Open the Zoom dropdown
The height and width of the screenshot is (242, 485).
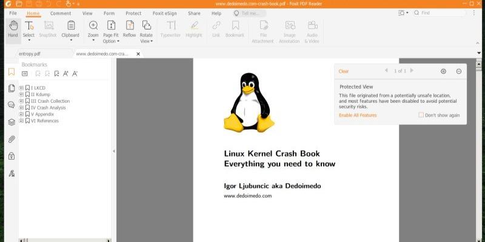[x=93, y=36]
